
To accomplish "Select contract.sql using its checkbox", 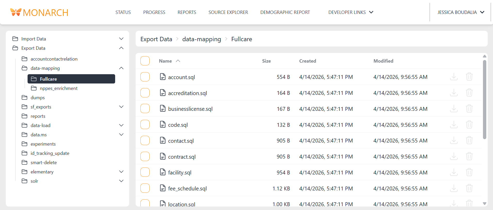I will 145,156.
